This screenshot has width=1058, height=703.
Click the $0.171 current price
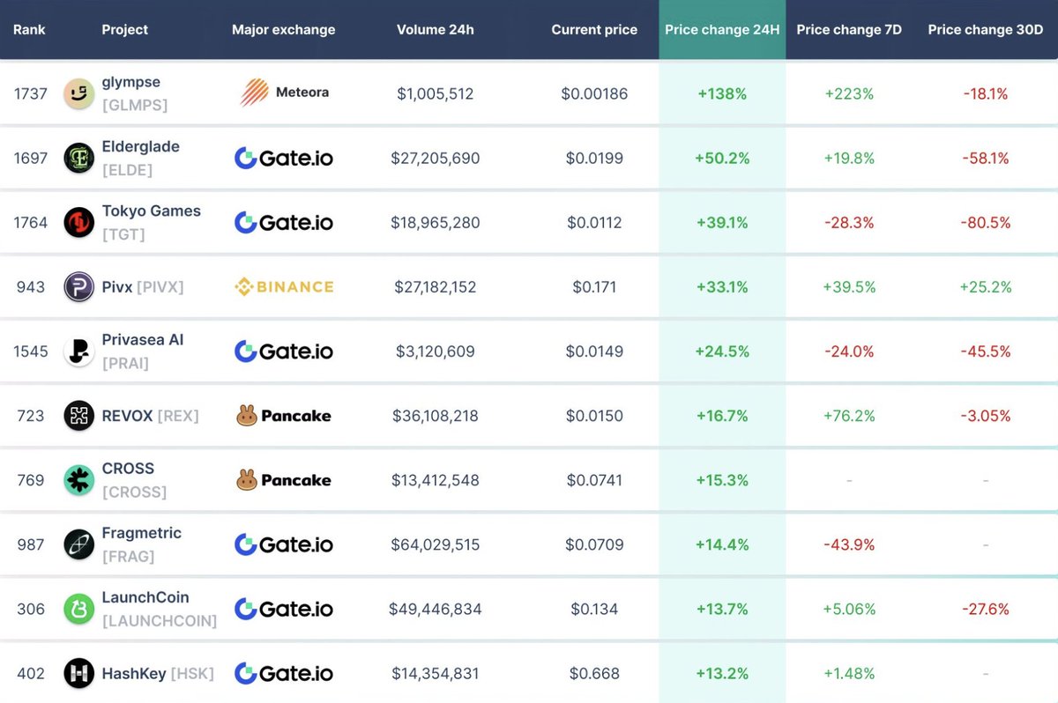tap(594, 286)
